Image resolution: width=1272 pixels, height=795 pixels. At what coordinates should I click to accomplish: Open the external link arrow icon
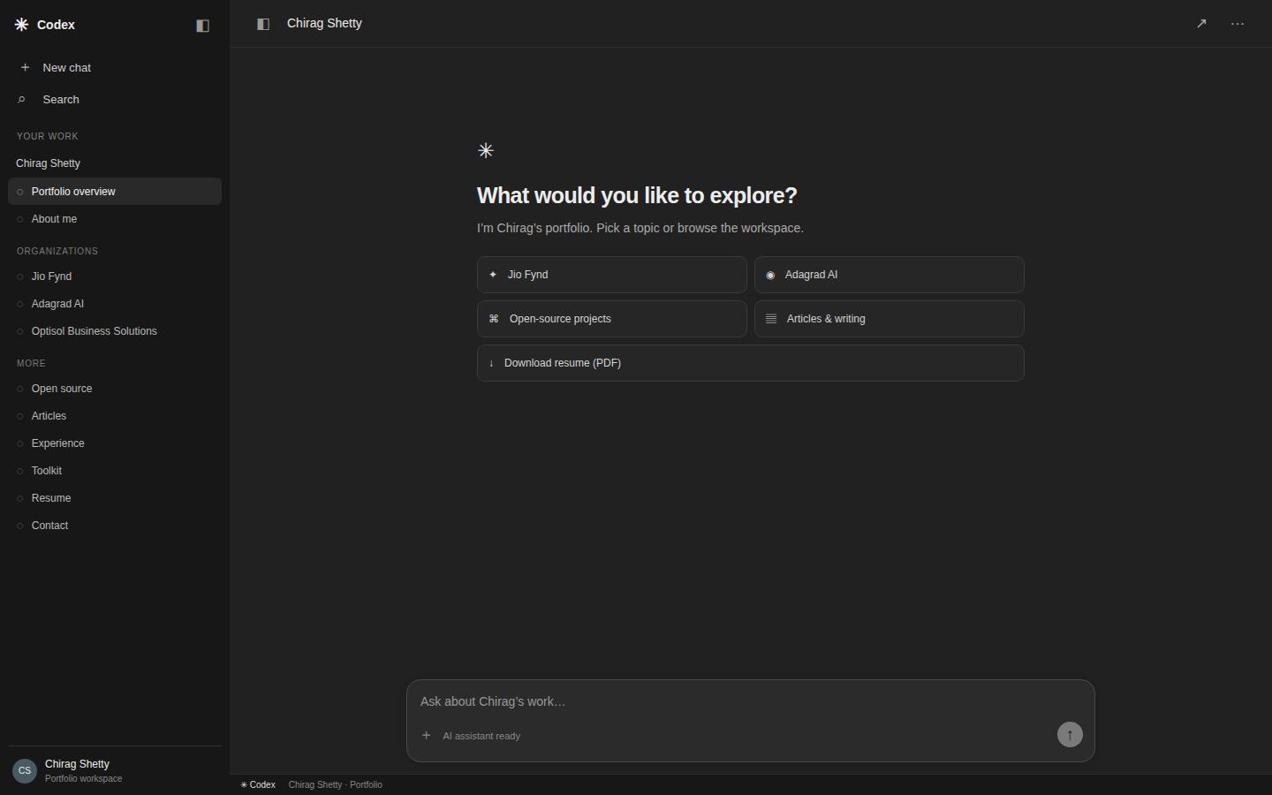coord(1201,24)
